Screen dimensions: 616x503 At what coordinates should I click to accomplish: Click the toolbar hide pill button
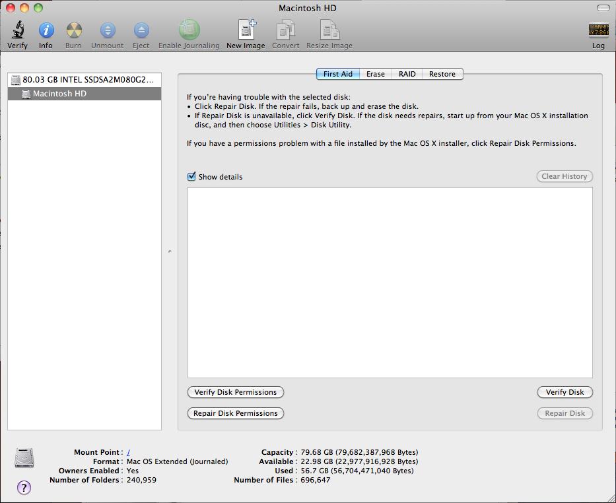[603, 8]
